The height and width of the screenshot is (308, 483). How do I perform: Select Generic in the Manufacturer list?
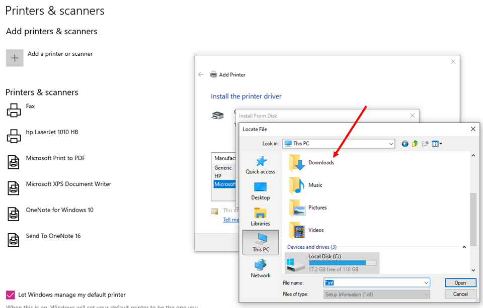click(223, 168)
